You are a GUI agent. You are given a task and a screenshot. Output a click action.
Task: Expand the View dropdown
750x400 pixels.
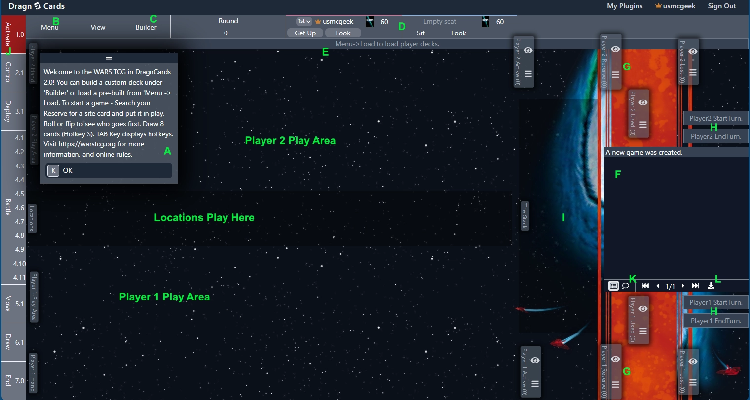pyautogui.click(x=98, y=27)
